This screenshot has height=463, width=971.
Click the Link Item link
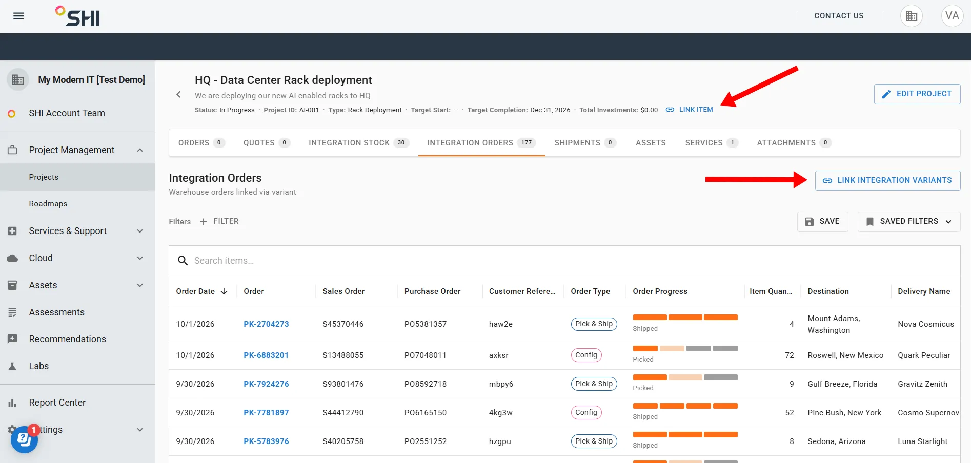(x=690, y=110)
